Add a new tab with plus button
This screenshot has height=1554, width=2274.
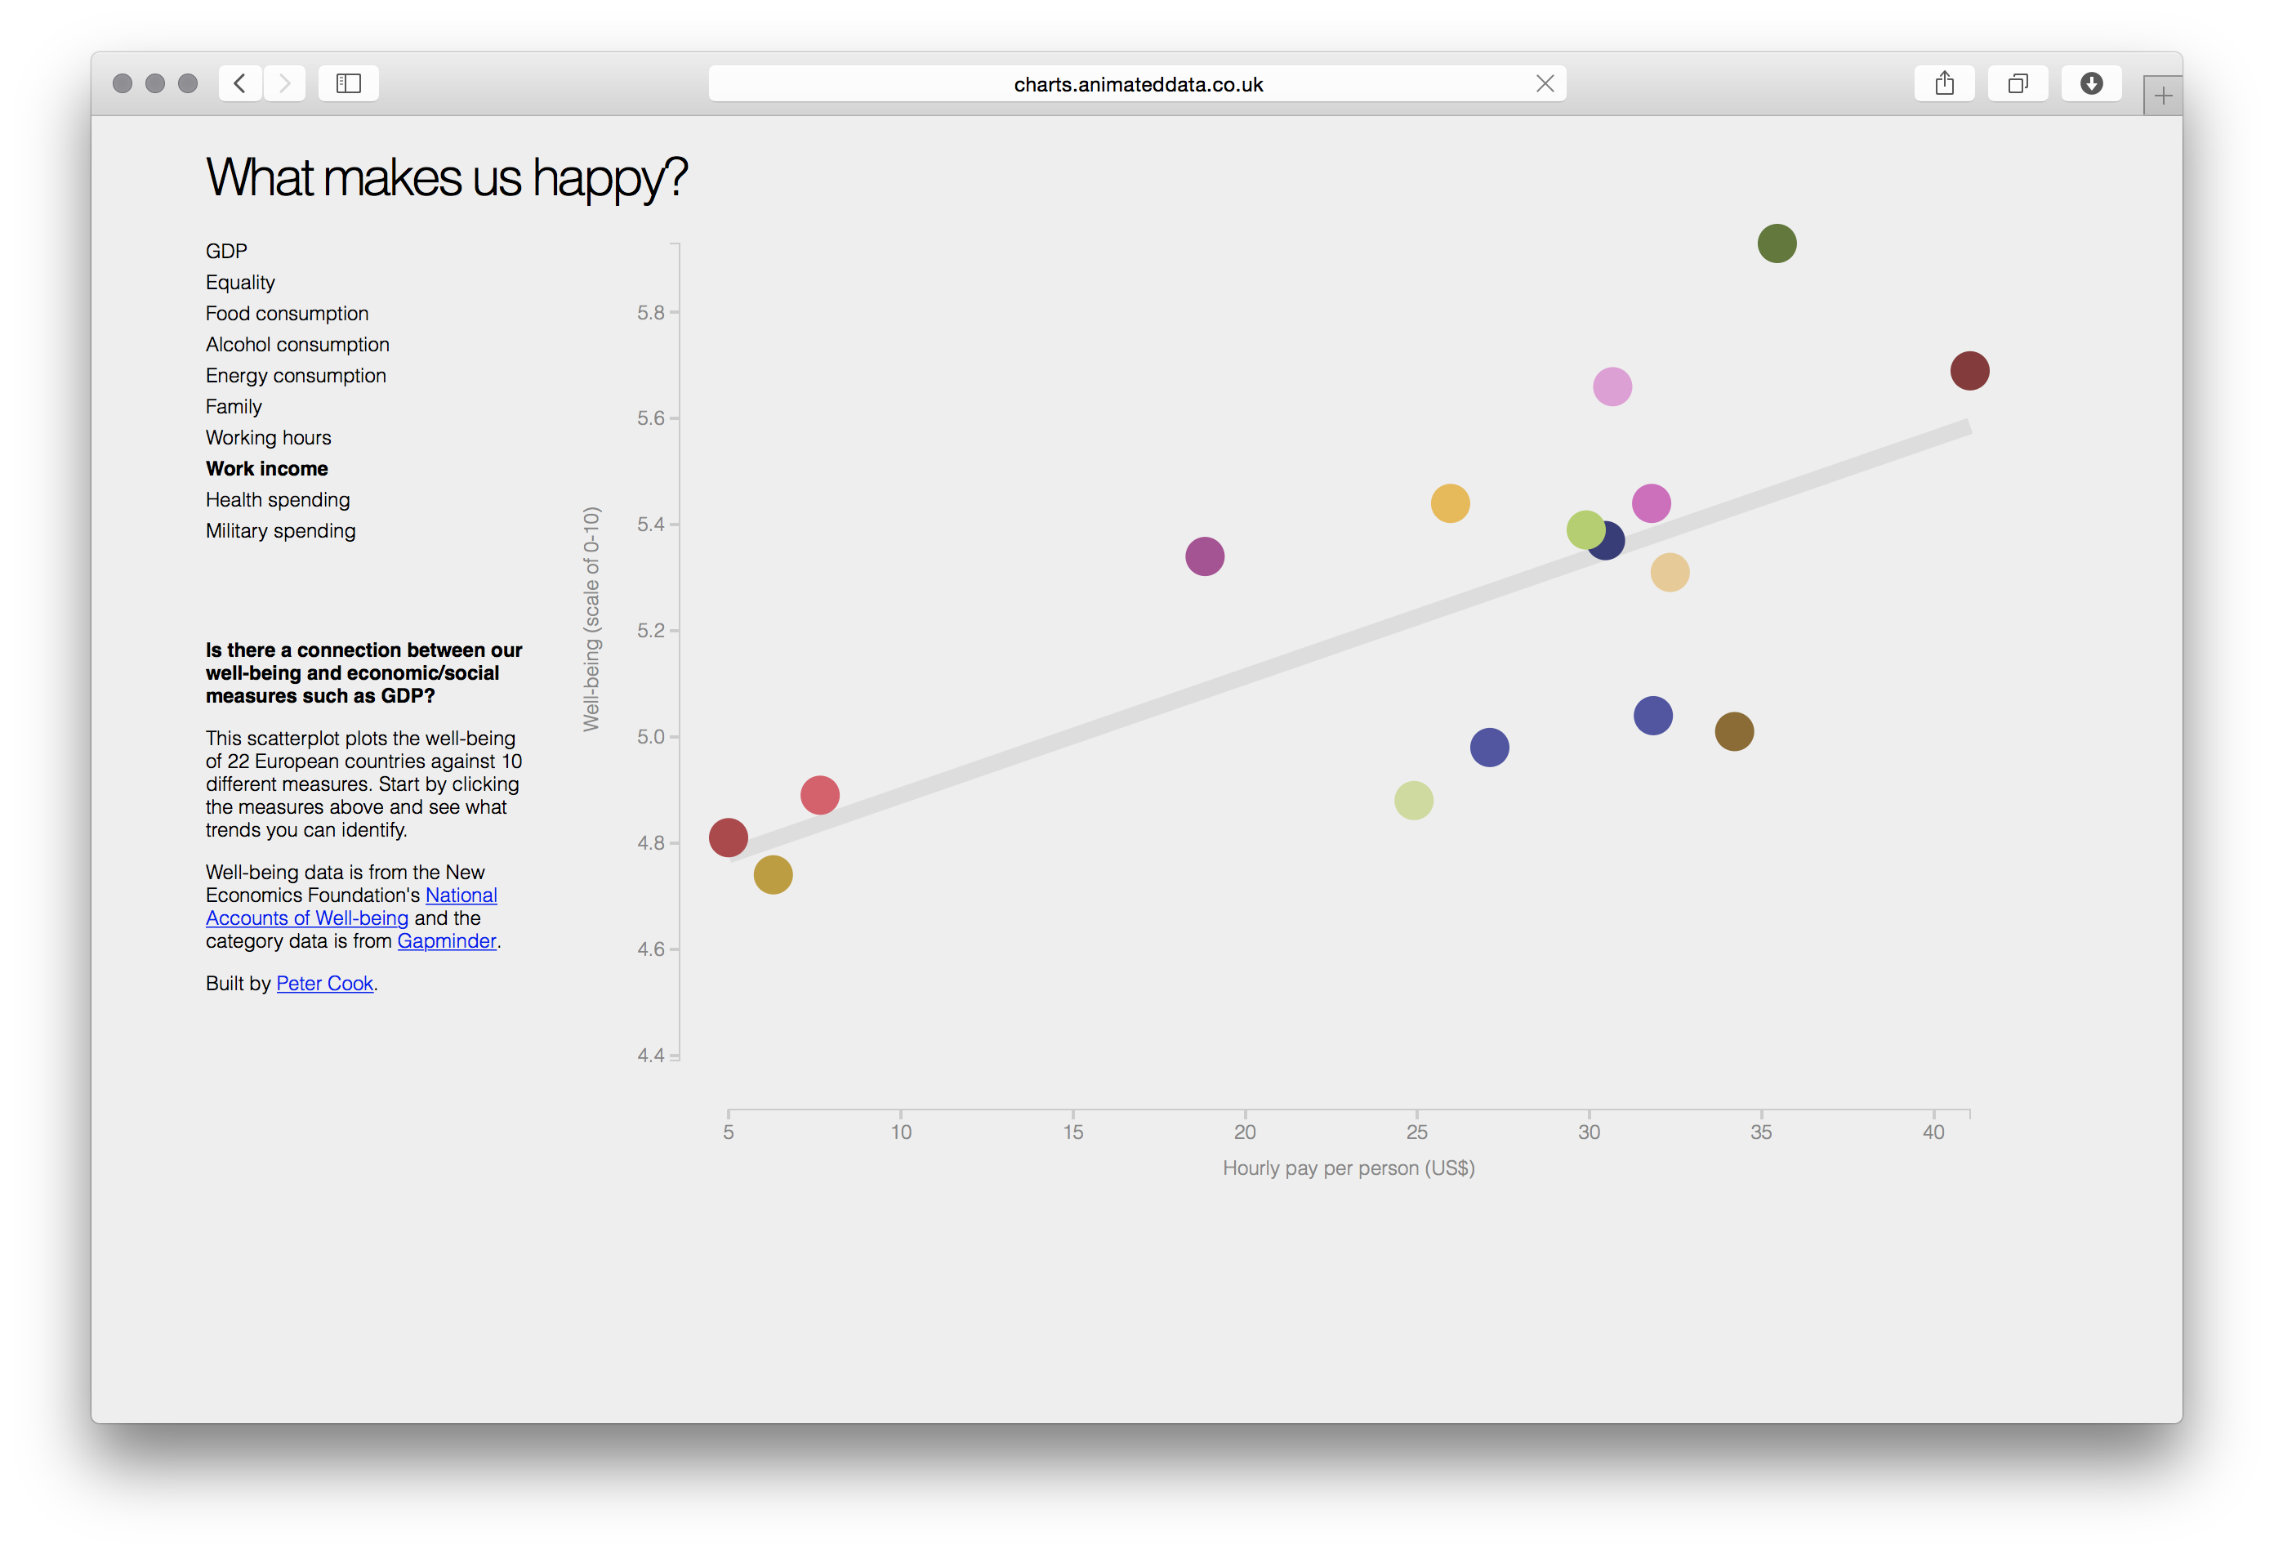[2162, 96]
